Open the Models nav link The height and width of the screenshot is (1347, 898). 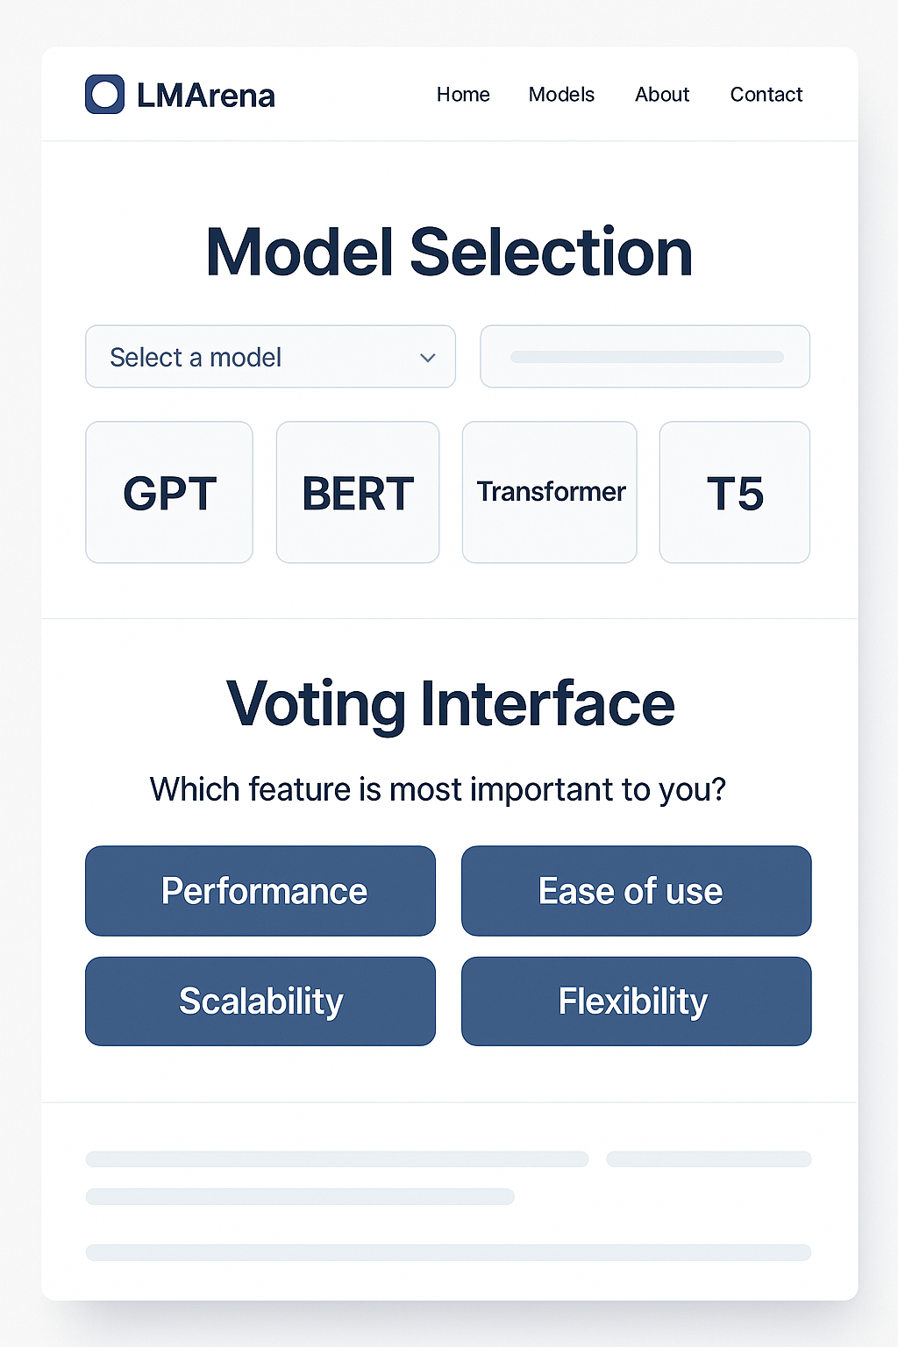point(561,95)
